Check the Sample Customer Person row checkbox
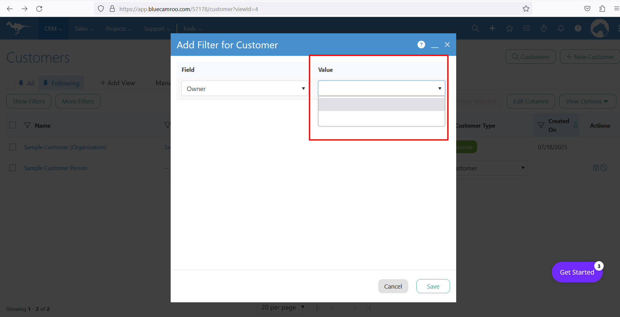The height and width of the screenshot is (317, 620). (13, 168)
